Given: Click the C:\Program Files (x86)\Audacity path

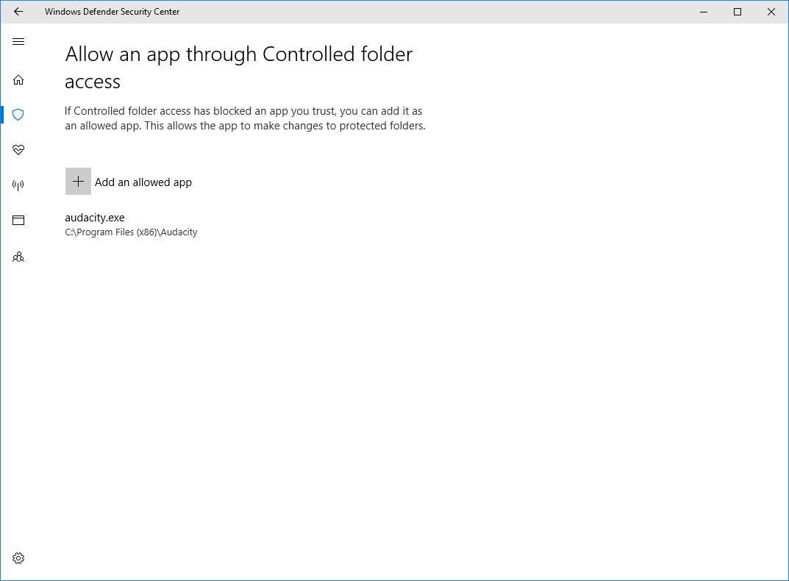Looking at the screenshot, I should click(131, 232).
